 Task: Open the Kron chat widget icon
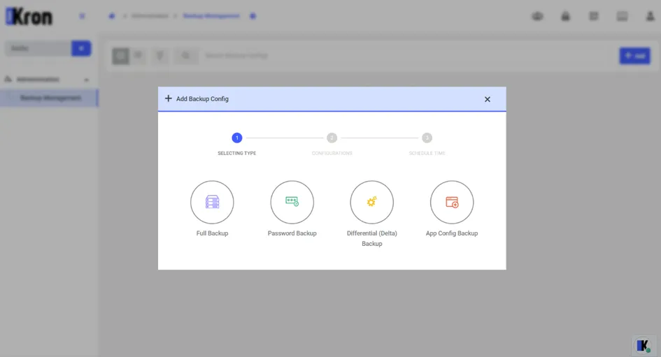(x=644, y=346)
